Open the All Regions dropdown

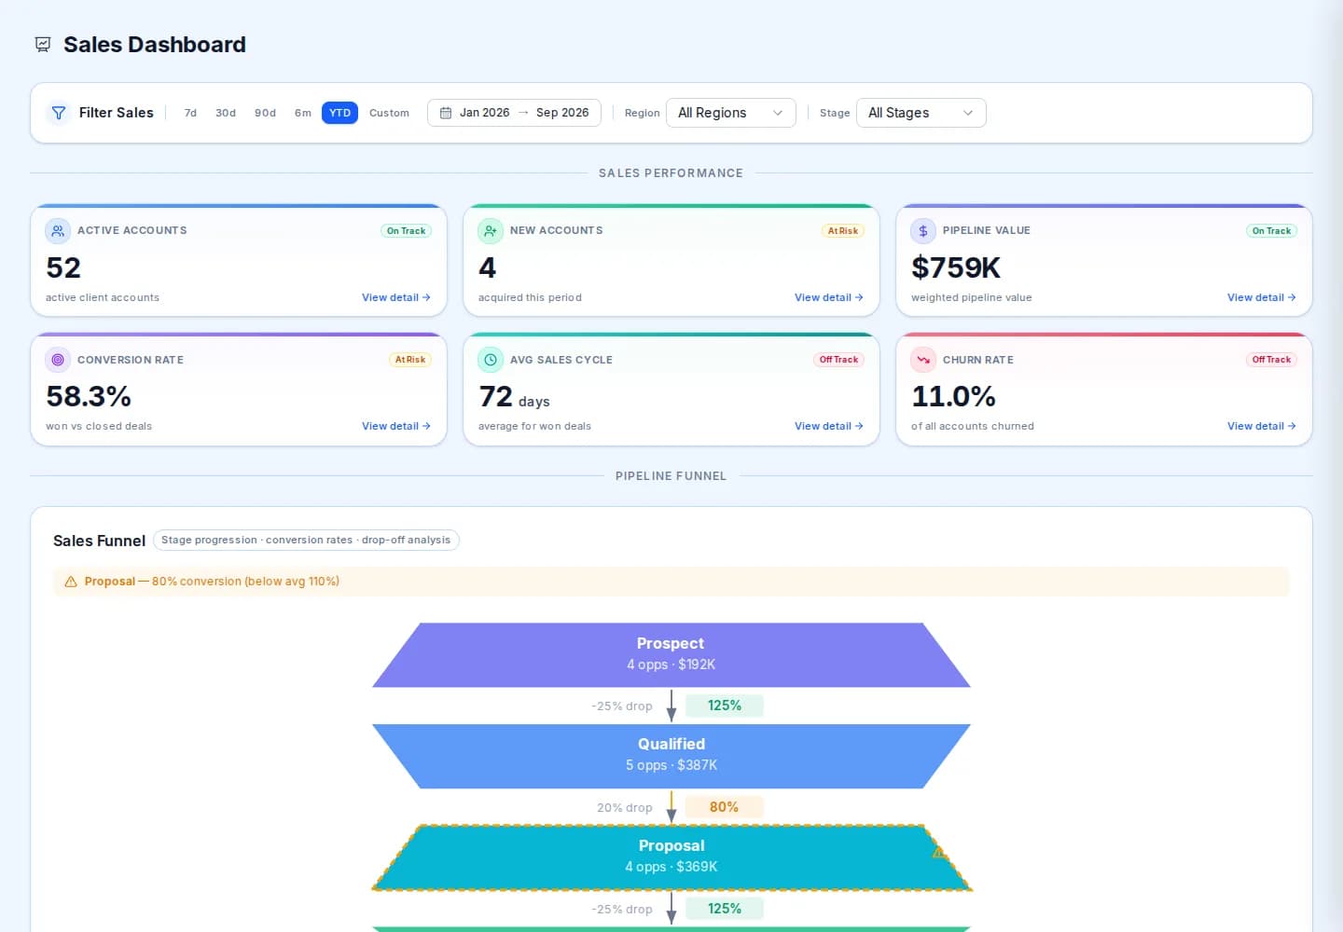731,113
